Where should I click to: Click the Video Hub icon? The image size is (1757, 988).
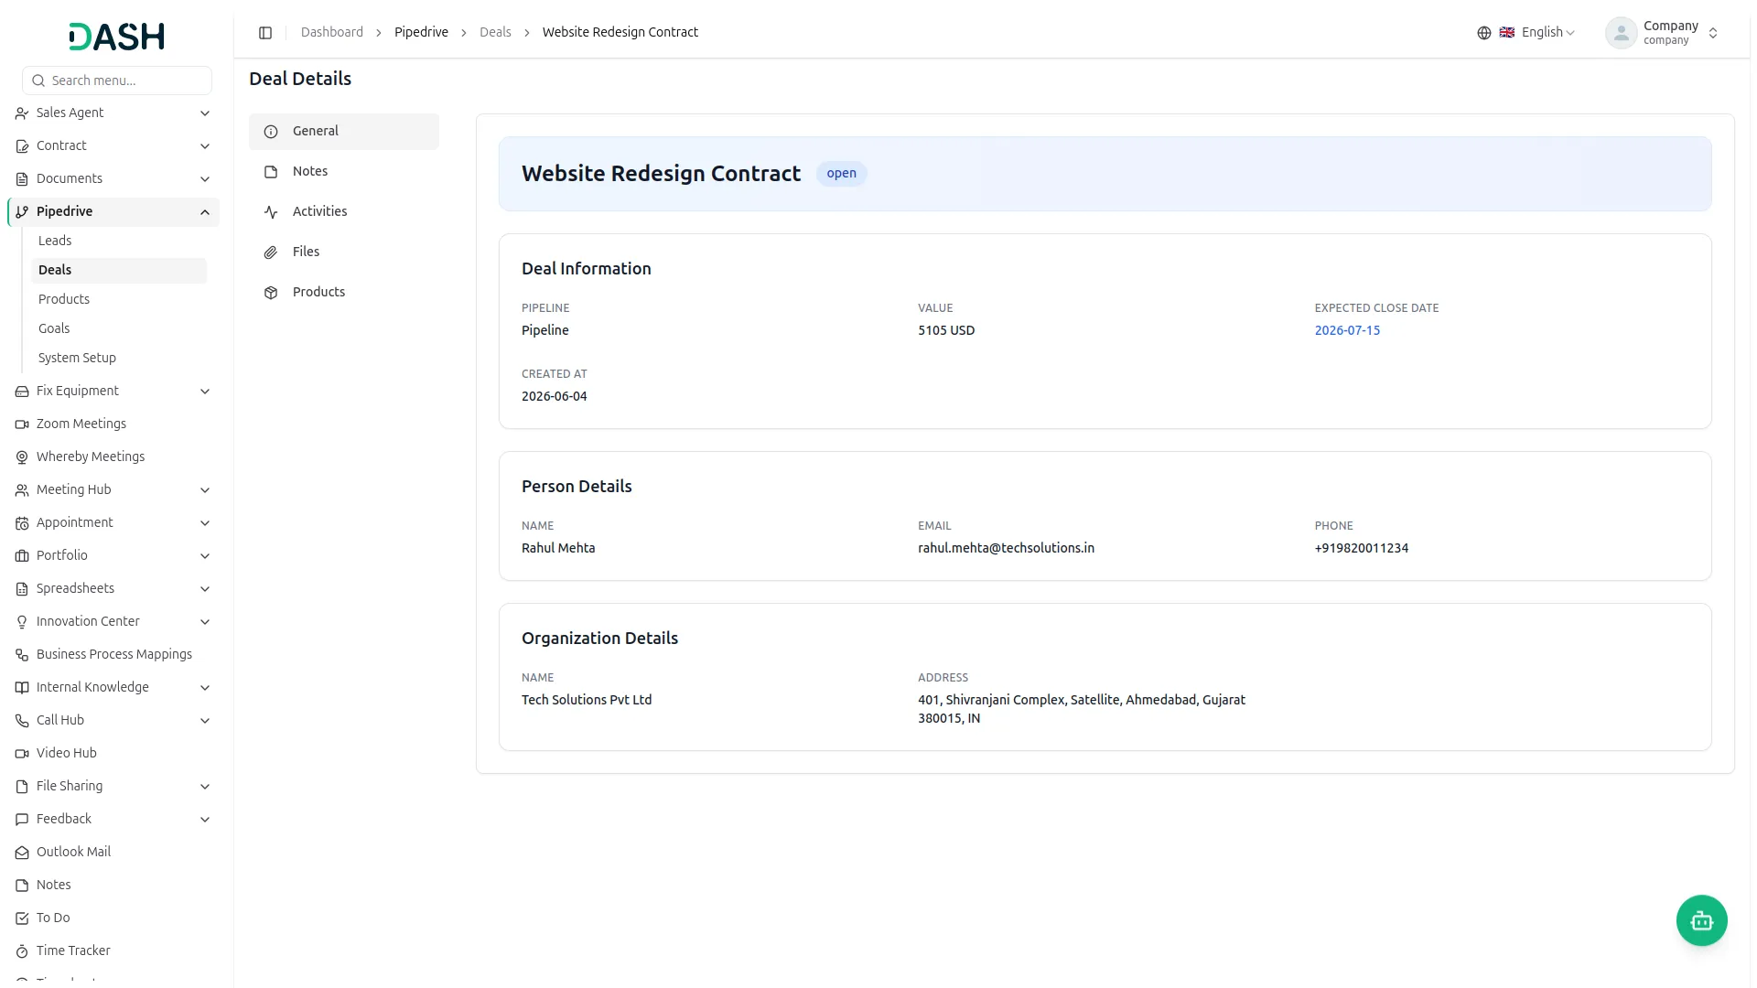pyautogui.click(x=22, y=754)
